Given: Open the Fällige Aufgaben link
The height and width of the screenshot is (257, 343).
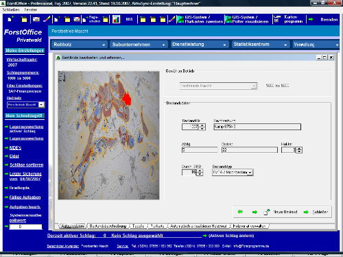Looking at the screenshot, I should pyautogui.click(x=25, y=197).
